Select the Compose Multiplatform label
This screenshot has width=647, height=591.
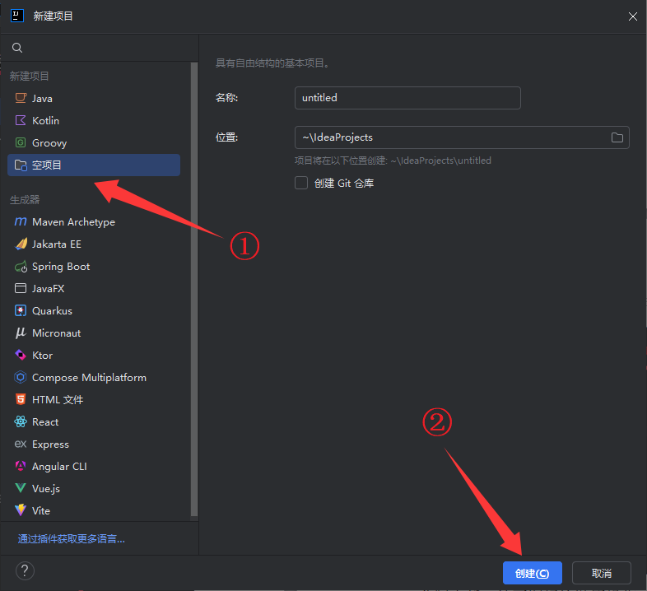89,378
